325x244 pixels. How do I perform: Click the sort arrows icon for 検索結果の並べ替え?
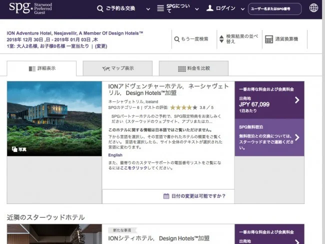coord(221,39)
